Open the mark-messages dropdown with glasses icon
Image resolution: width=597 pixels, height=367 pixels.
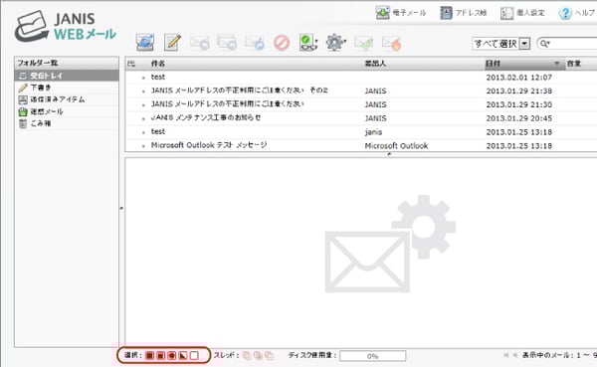click(308, 43)
